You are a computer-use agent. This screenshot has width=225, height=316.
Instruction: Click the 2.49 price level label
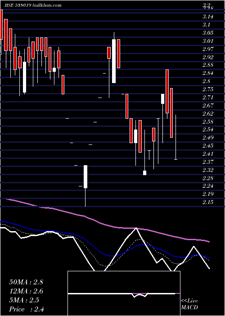tap(208, 138)
